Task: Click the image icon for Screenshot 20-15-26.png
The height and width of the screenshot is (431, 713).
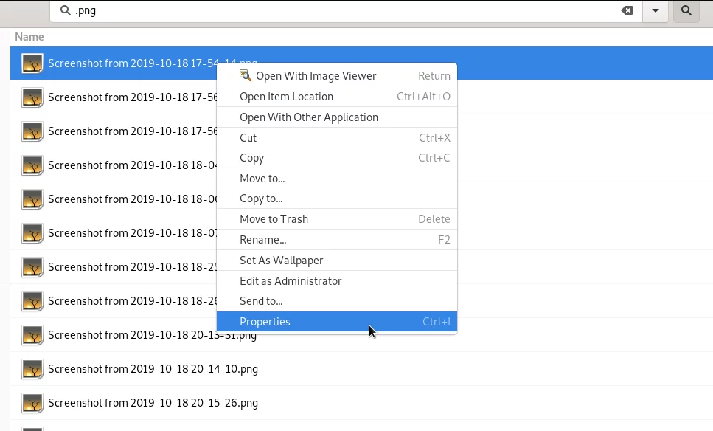Action: (x=32, y=403)
